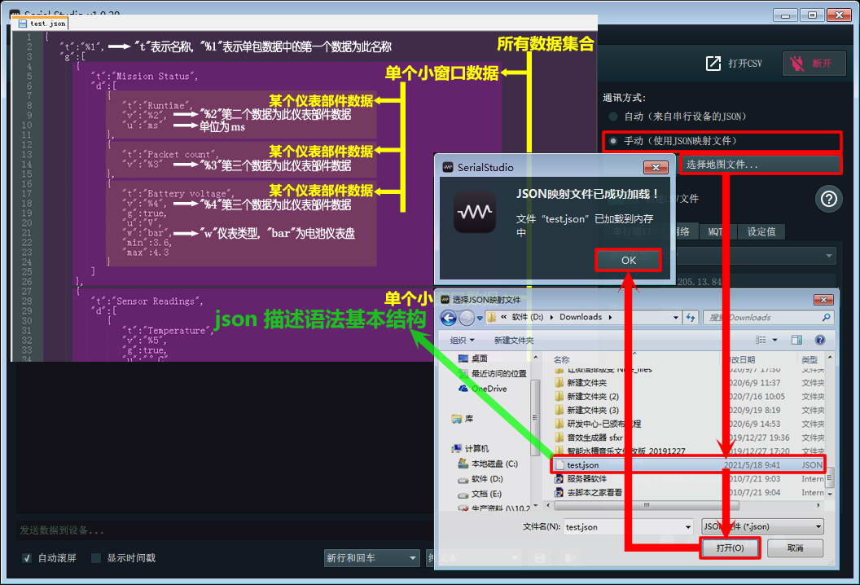
Task: Click the red 断开 disconnect plug icon
Action: coord(796,64)
